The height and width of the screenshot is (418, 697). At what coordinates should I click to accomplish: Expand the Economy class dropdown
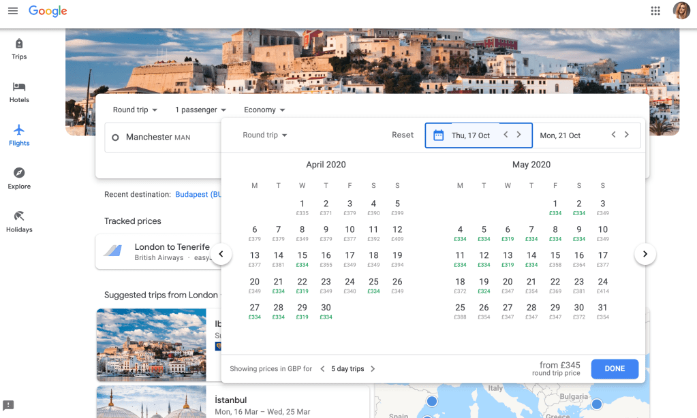pyautogui.click(x=264, y=110)
